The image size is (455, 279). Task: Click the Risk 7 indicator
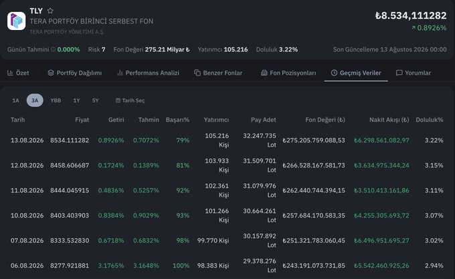pos(96,49)
